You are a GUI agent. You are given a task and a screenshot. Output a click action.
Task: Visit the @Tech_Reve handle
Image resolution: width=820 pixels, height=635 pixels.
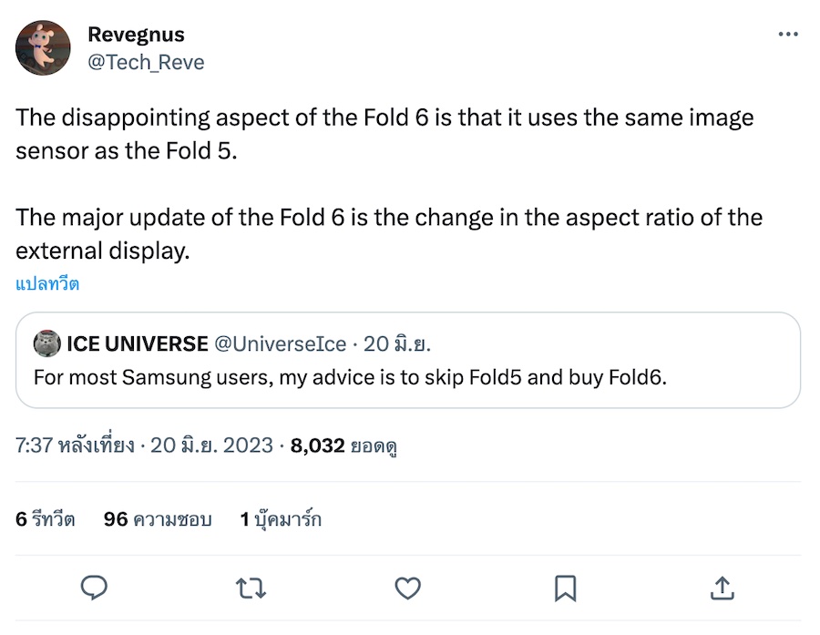coord(146,62)
